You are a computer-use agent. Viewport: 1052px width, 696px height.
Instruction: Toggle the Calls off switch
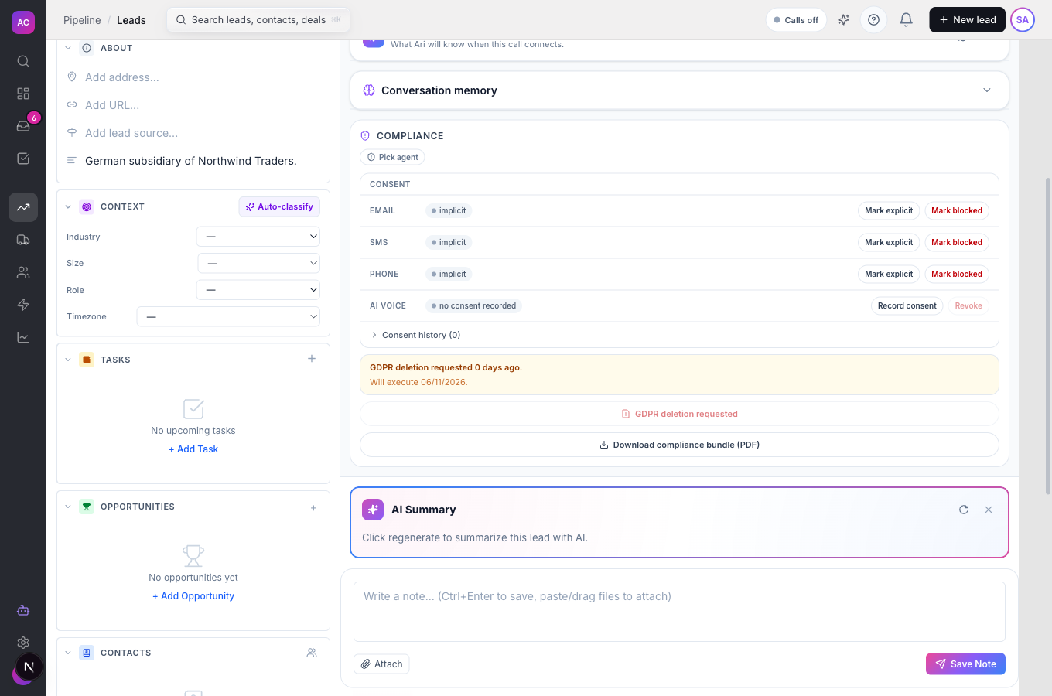(796, 20)
